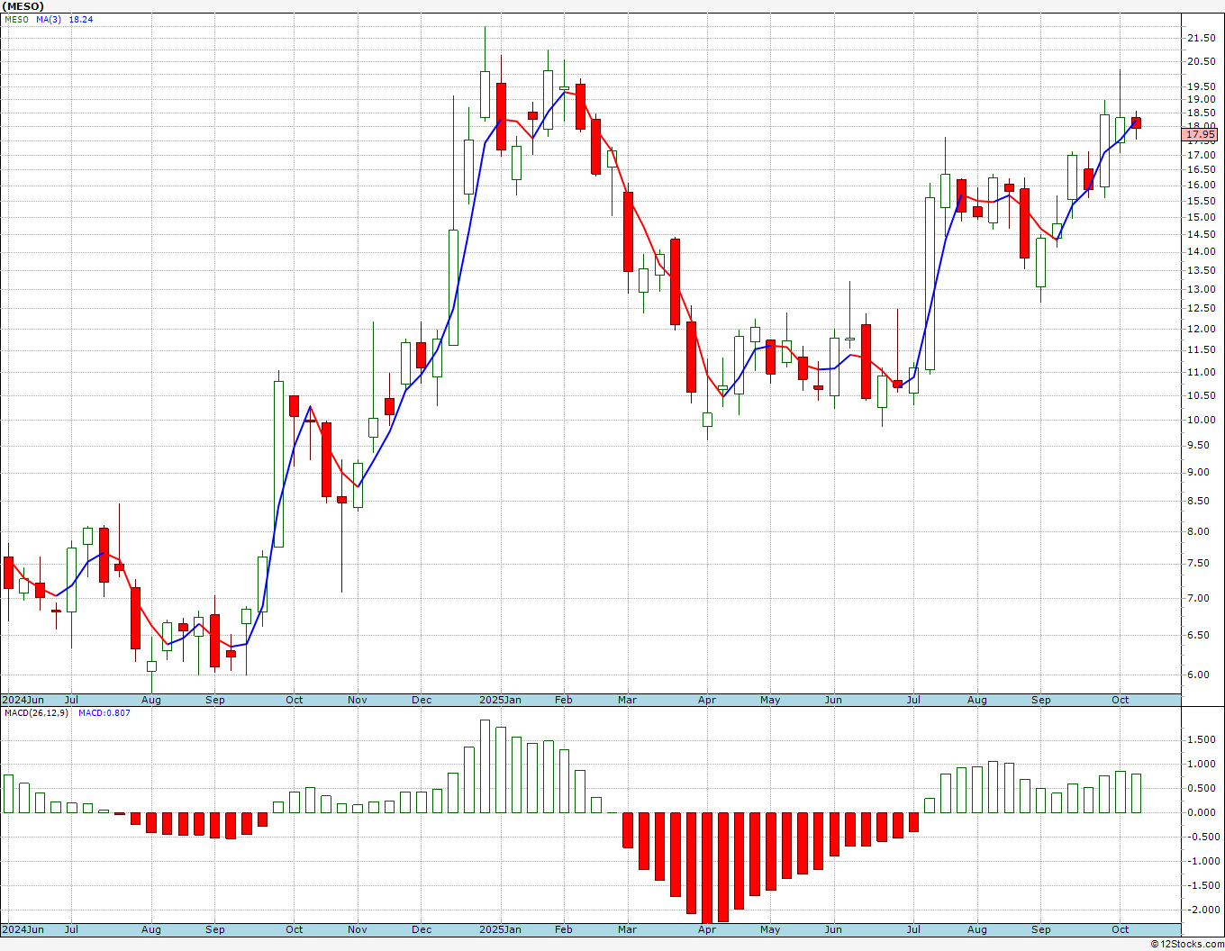The height and width of the screenshot is (951, 1225).
Task: Click the Apr label on price chart axis
Action: (707, 700)
